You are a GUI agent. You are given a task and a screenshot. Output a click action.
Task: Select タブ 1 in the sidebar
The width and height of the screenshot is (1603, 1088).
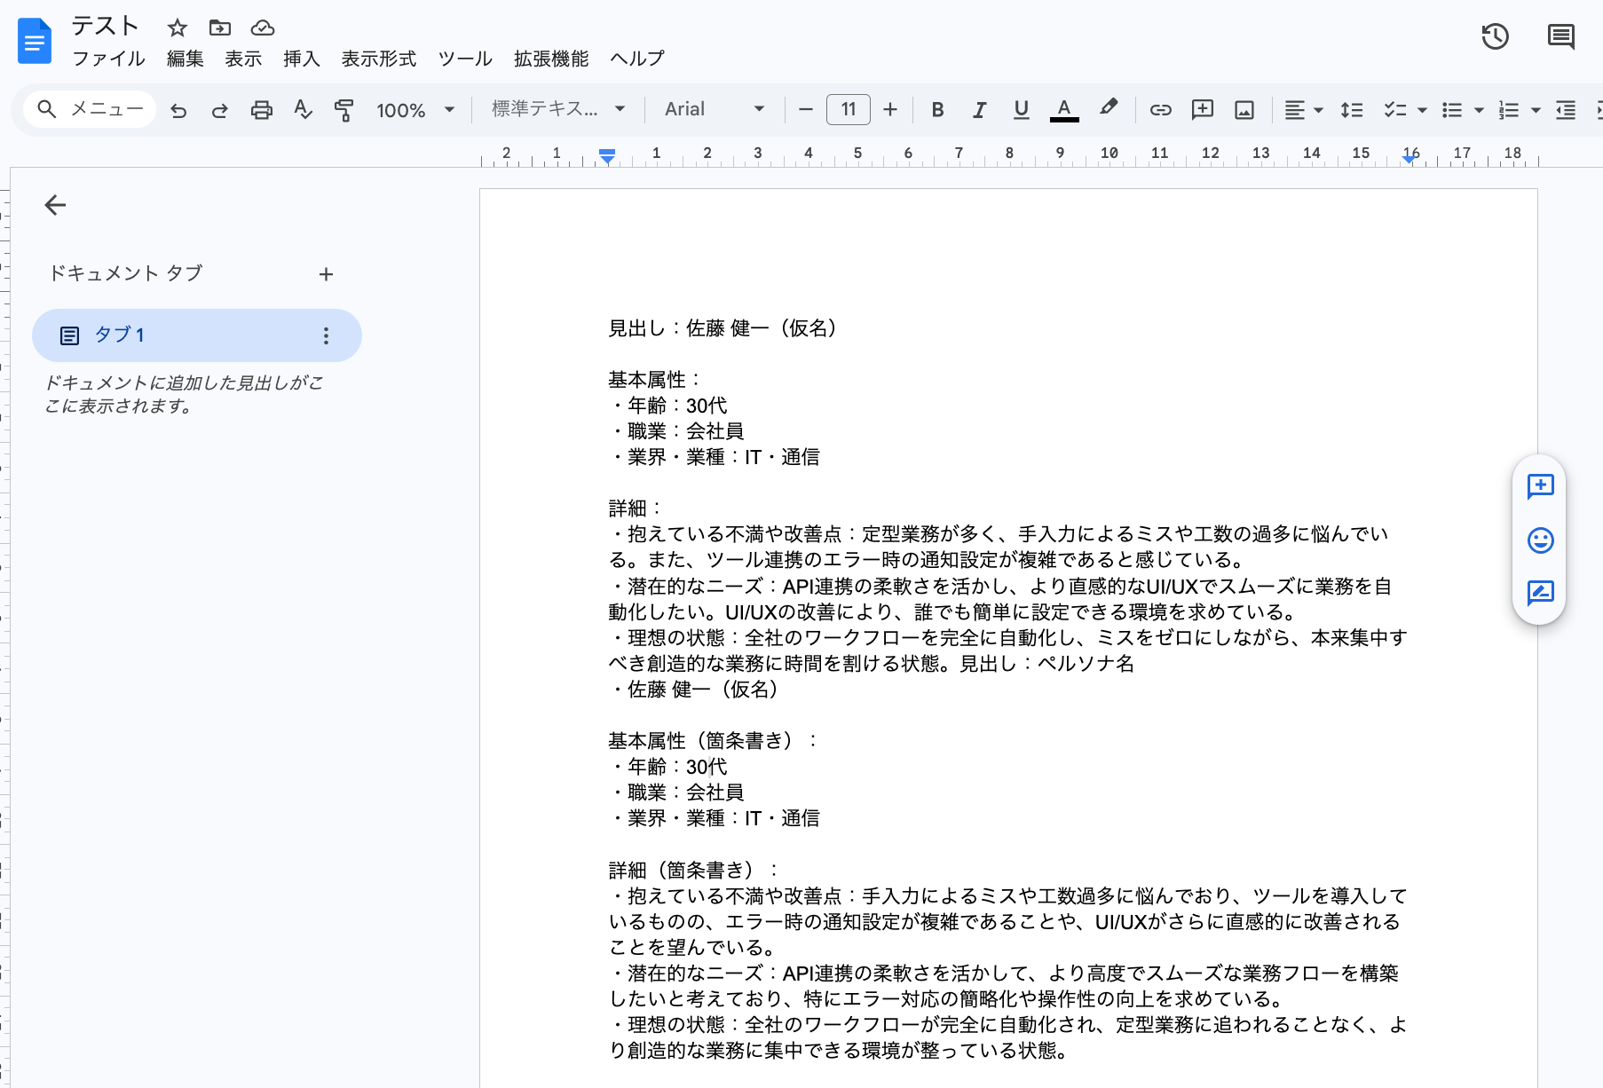(x=197, y=335)
